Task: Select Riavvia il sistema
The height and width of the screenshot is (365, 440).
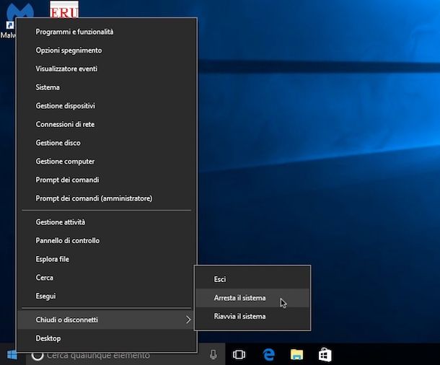Action: tap(252, 317)
